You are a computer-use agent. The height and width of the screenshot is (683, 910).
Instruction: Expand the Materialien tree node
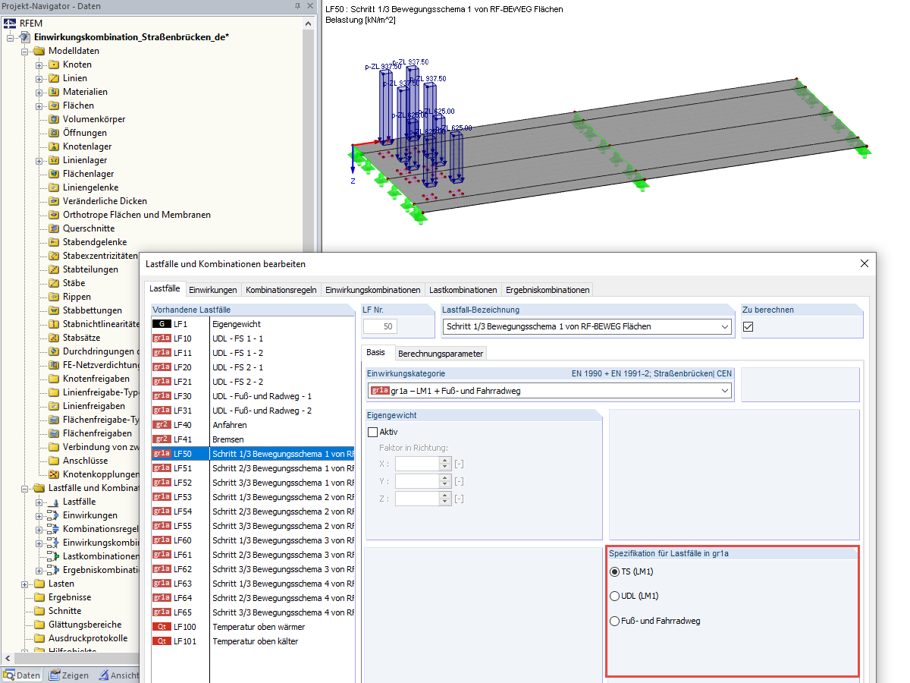(39, 92)
